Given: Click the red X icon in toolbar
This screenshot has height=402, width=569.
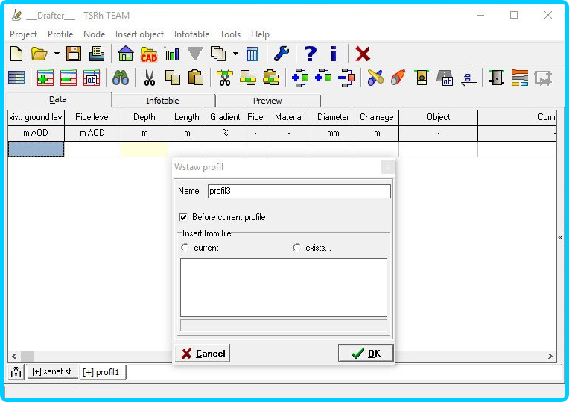Looking at the screenshot, I should click(x=363, y=54).
